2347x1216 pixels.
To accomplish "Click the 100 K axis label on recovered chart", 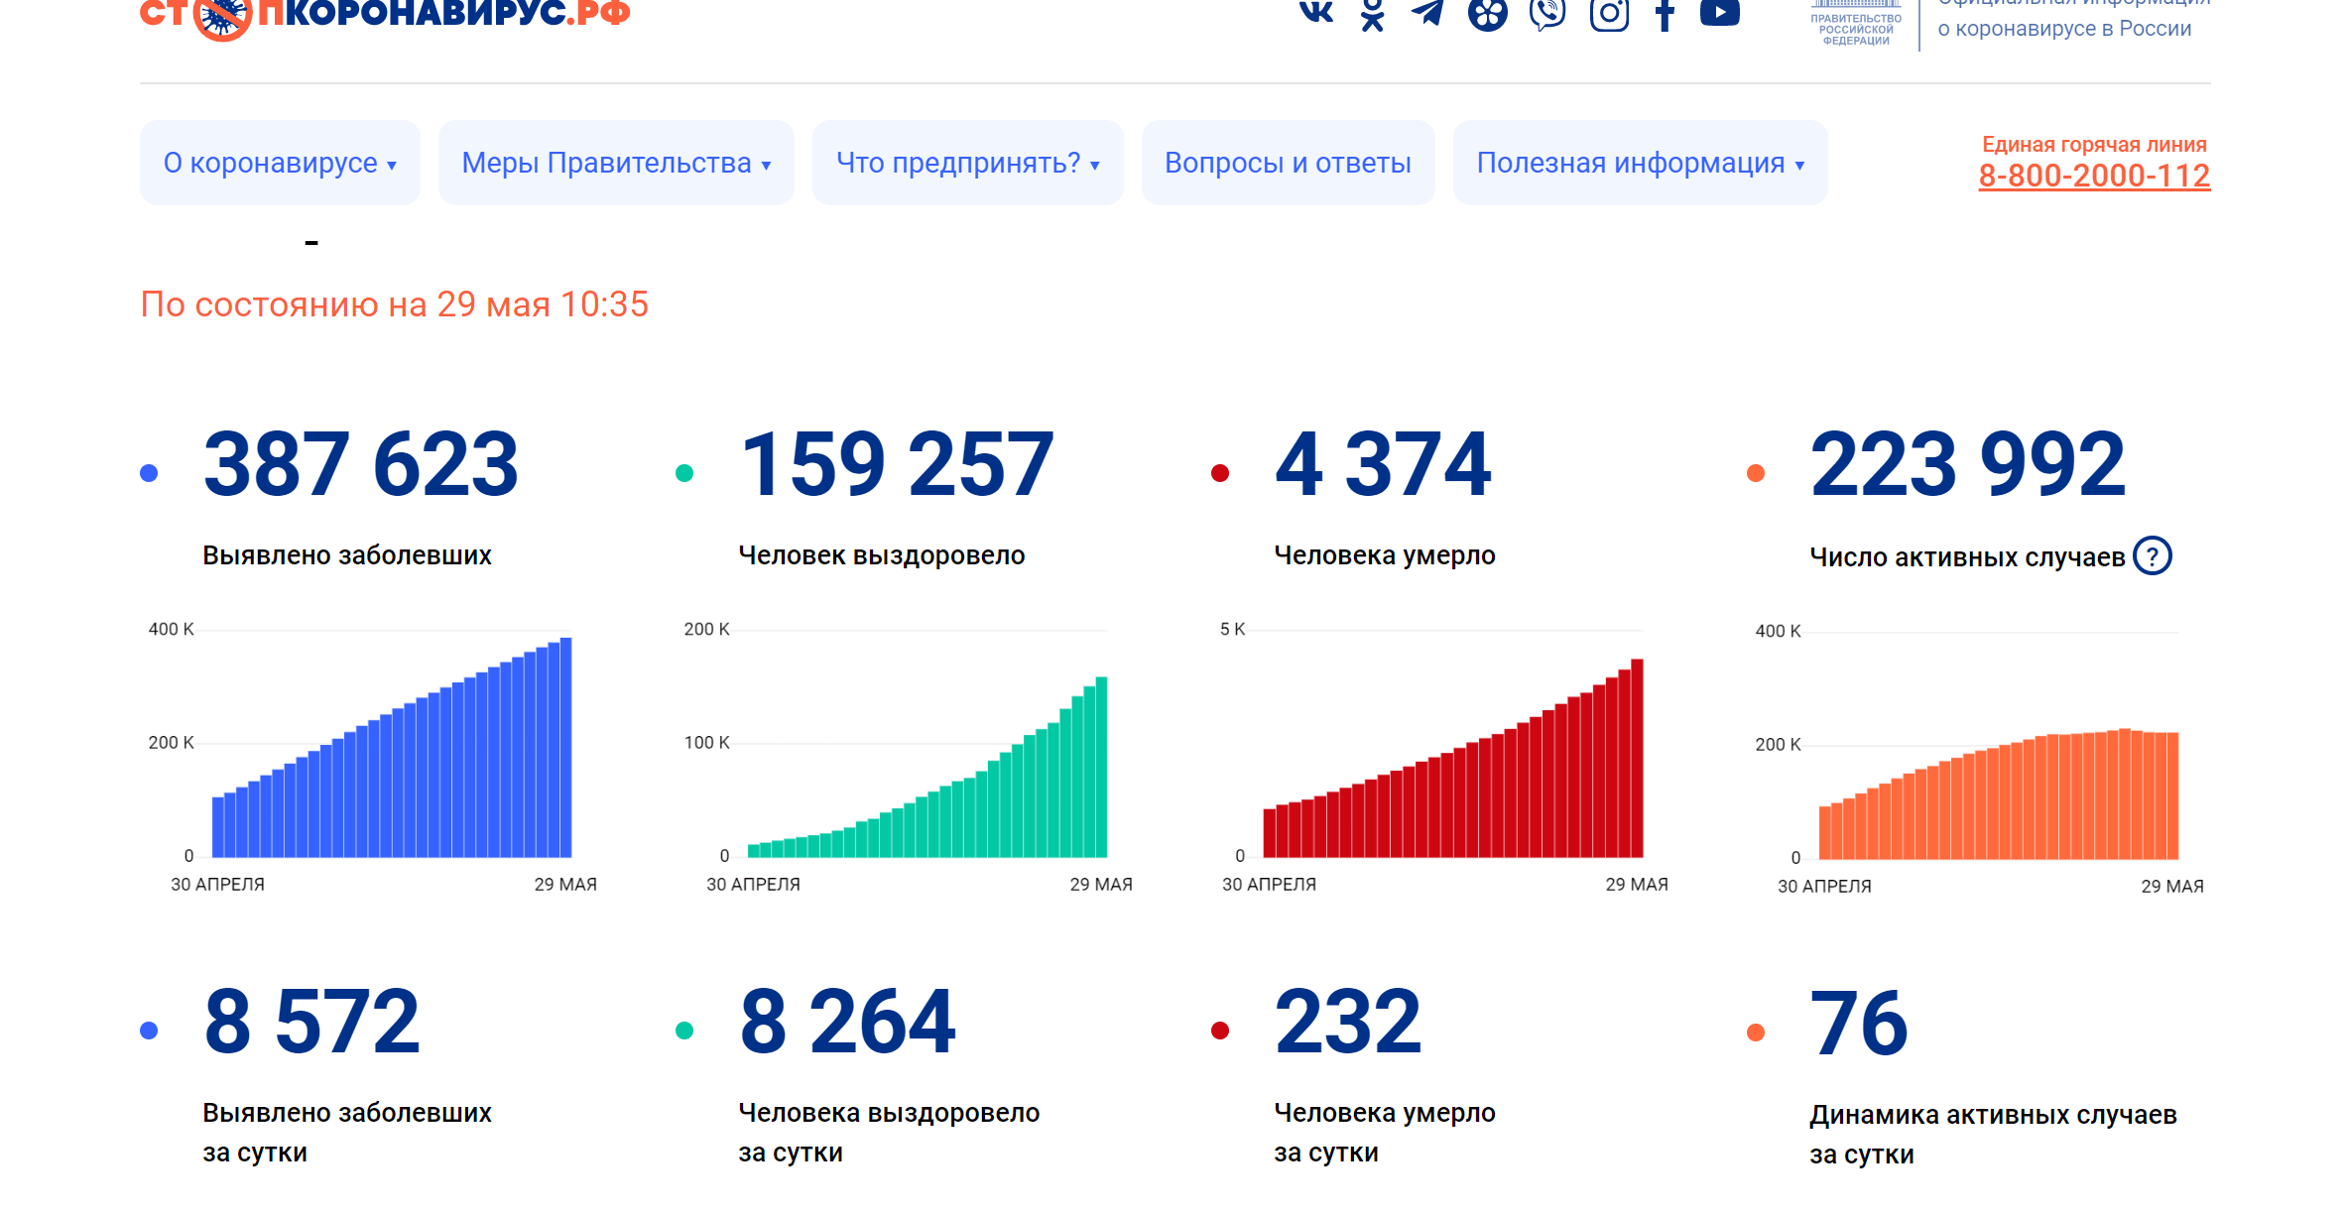I will point(706,743).
